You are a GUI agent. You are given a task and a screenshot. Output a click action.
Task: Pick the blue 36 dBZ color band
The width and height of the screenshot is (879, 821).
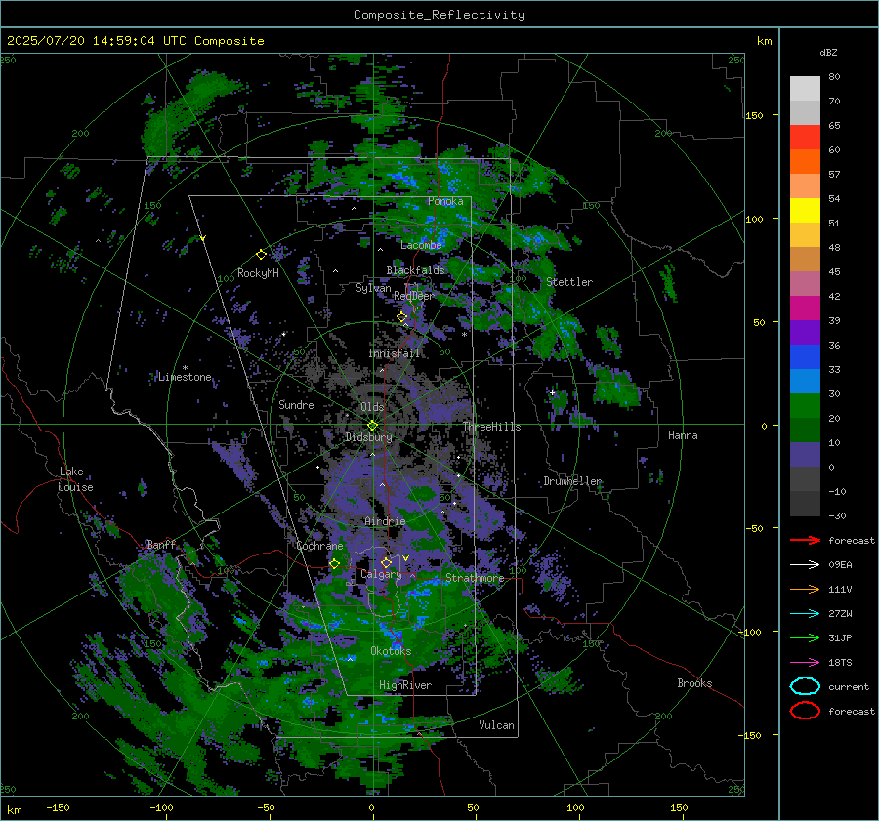click(805, 356)
